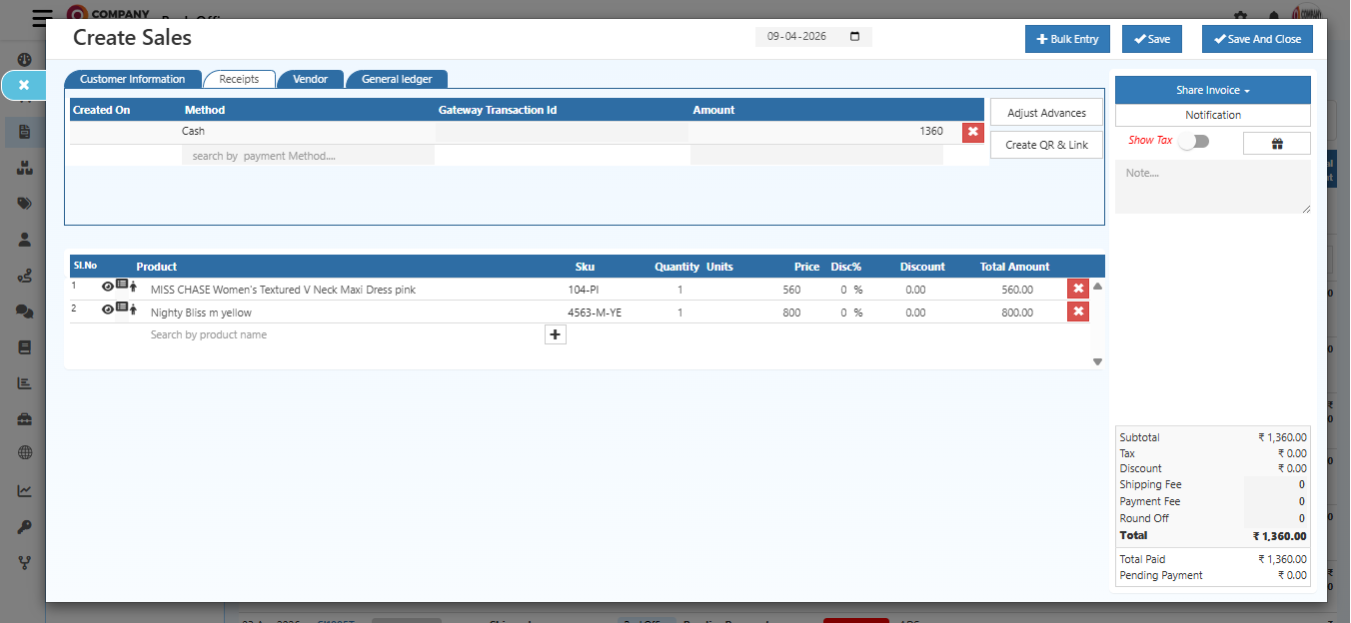This screenshot has width=1351, height=623.
Task: Click the size/person icon on MISS CHASE row
Action: (x=131, y=286)
